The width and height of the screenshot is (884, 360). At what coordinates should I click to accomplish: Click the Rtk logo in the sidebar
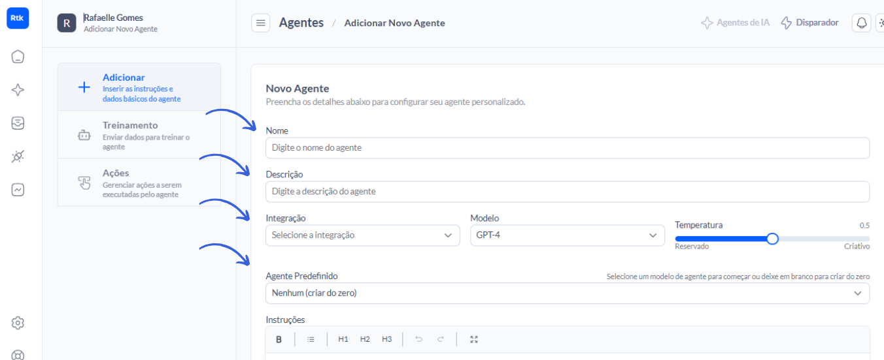click(x=18, y=18)
